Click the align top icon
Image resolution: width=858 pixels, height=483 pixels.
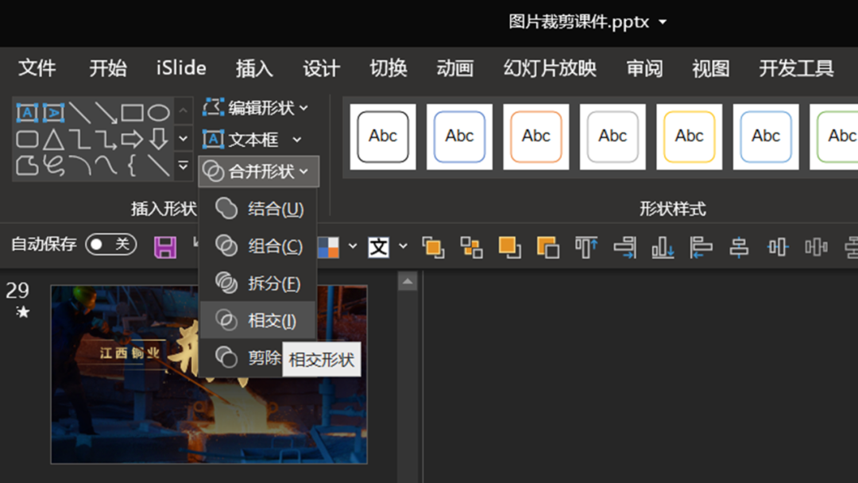pos(586,247)
